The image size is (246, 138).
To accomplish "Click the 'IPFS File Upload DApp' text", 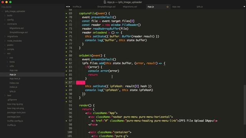I will 195,121.
